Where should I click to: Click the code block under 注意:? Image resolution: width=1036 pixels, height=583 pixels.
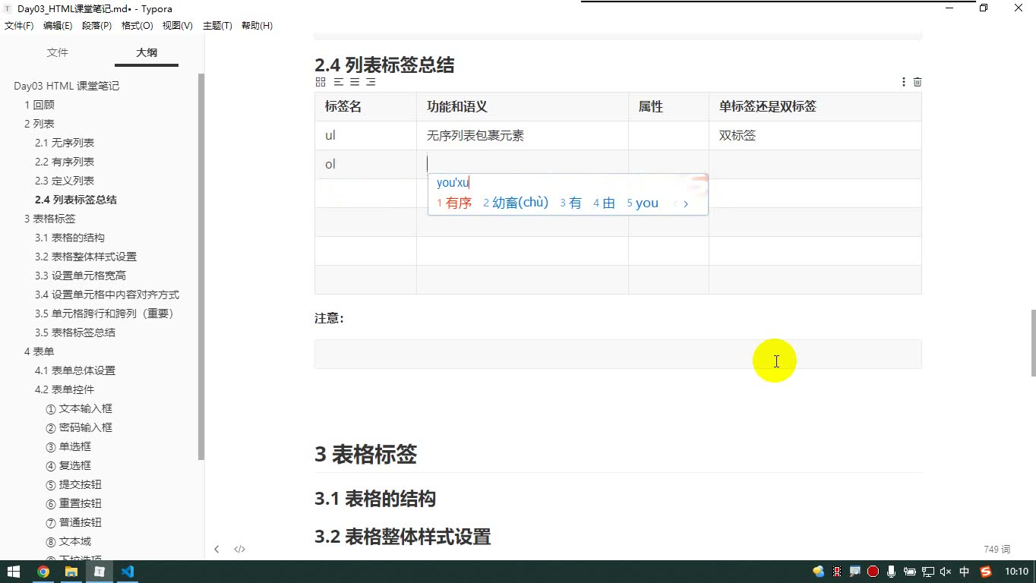pyautogui.click(x=618, y=354)
